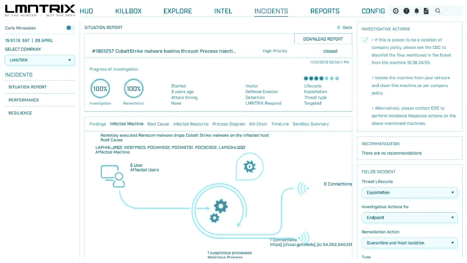The image size is (467, 263).
Task: Click There are no recommendations text
Action: pyautogui.click(x=392, y=153)
